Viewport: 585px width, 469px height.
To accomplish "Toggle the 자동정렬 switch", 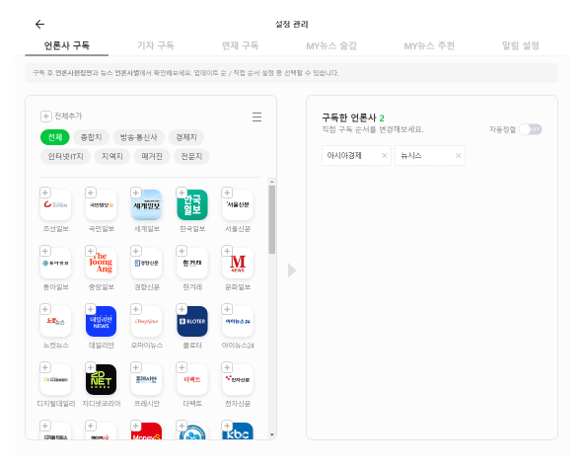I will pyautogui.click(x=531, y=129).
